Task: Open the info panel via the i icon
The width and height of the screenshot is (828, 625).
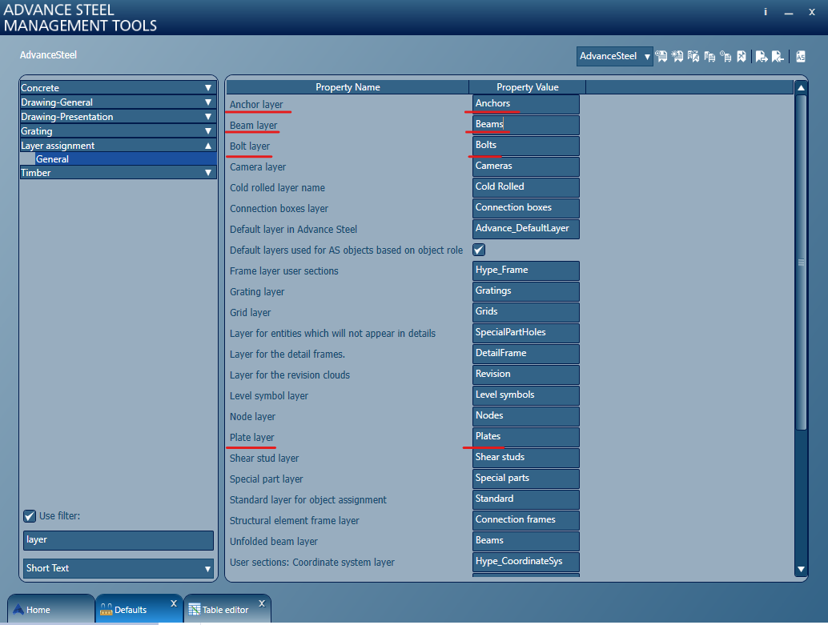Action: (x=765, y=12)
